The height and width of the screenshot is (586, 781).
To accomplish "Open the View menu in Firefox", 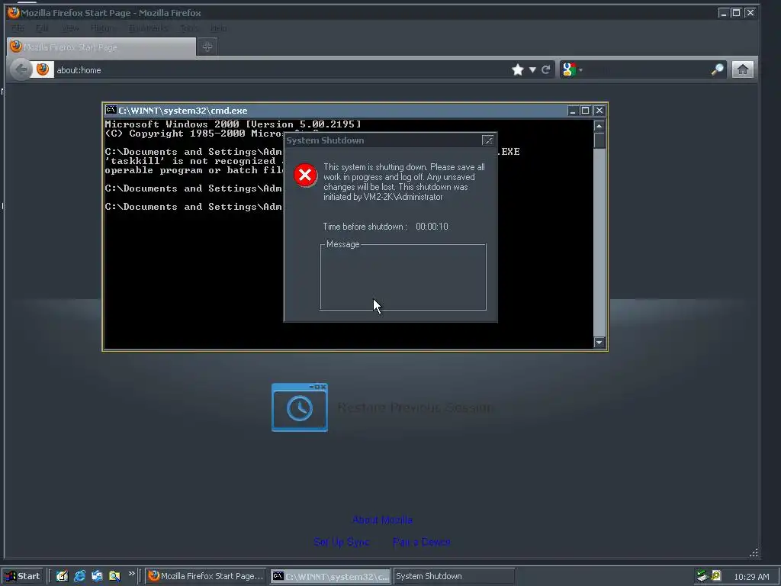I will (x=70, y=28).
